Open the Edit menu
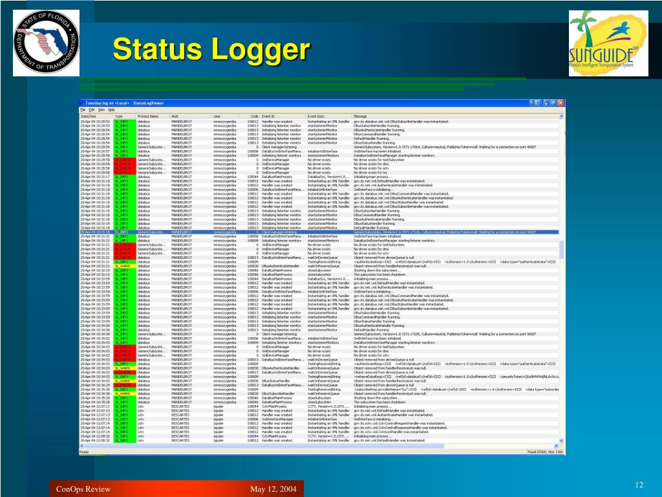This screenshot has height=497, width=662. [x=92, y=110]
